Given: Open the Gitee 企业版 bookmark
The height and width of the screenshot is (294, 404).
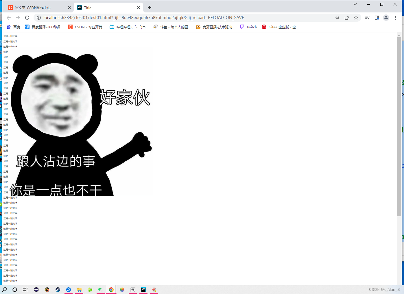Looking at the screenshot, I should tap(280, 27).
